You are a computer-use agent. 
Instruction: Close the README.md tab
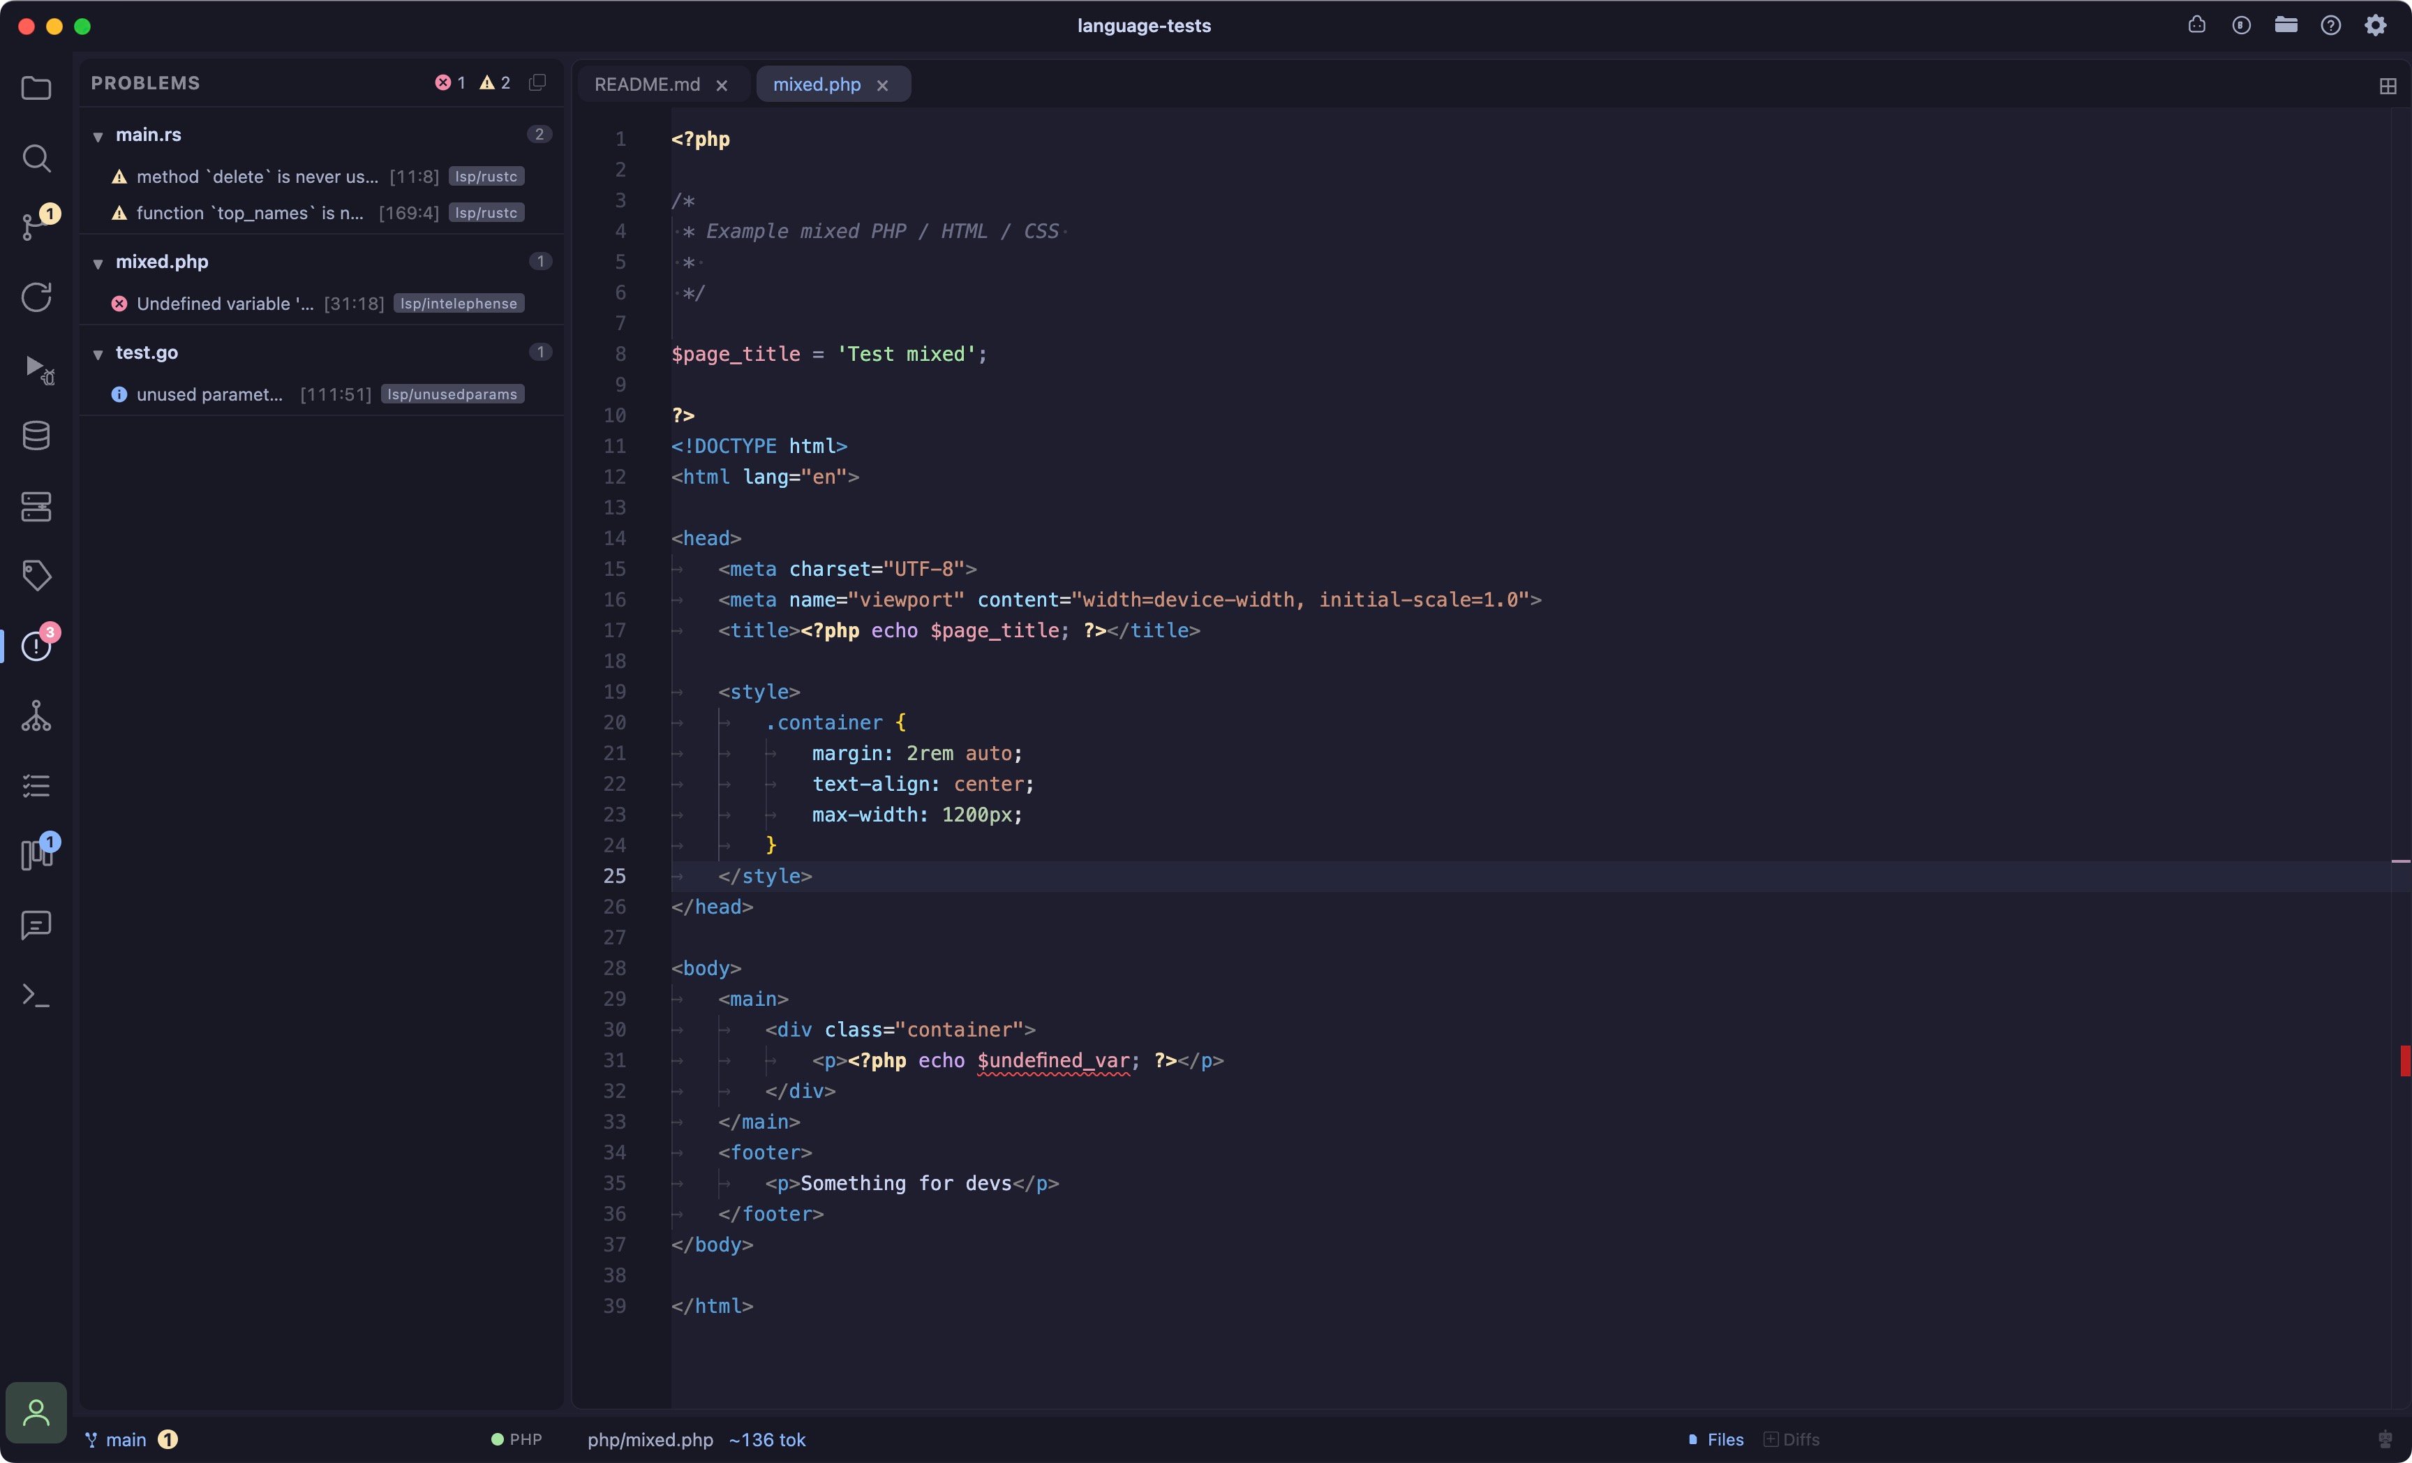point(722,85)
